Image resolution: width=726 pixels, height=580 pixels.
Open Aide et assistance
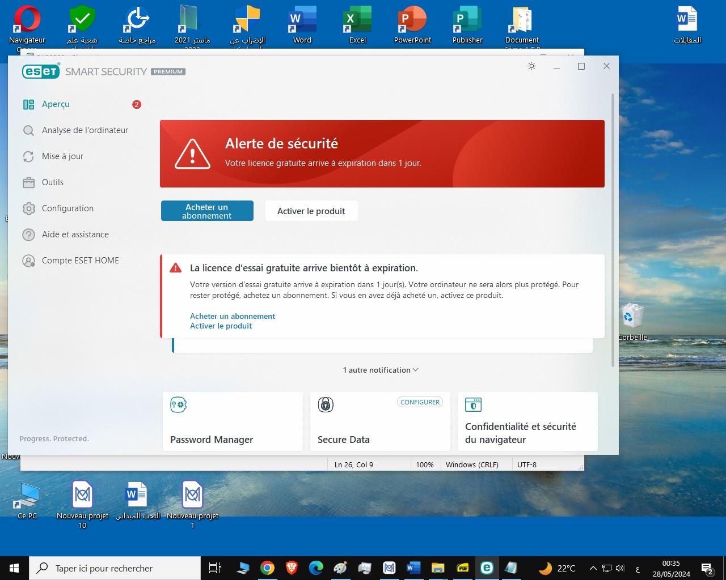(x=75, y=234)
